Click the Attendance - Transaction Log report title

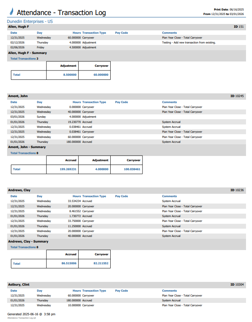61,13
